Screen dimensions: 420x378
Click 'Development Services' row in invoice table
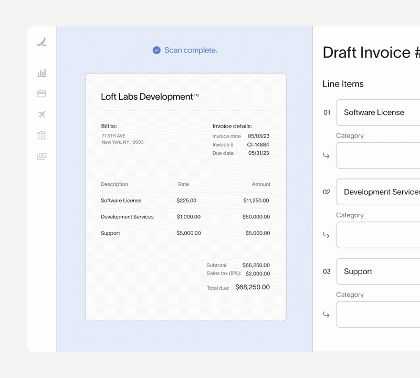[x=185, y=217]
